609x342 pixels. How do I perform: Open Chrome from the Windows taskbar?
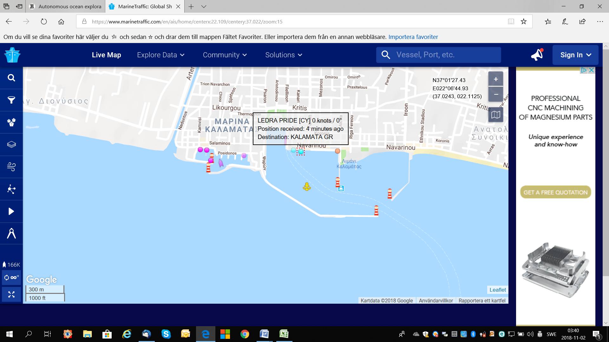tap(245, 334)
